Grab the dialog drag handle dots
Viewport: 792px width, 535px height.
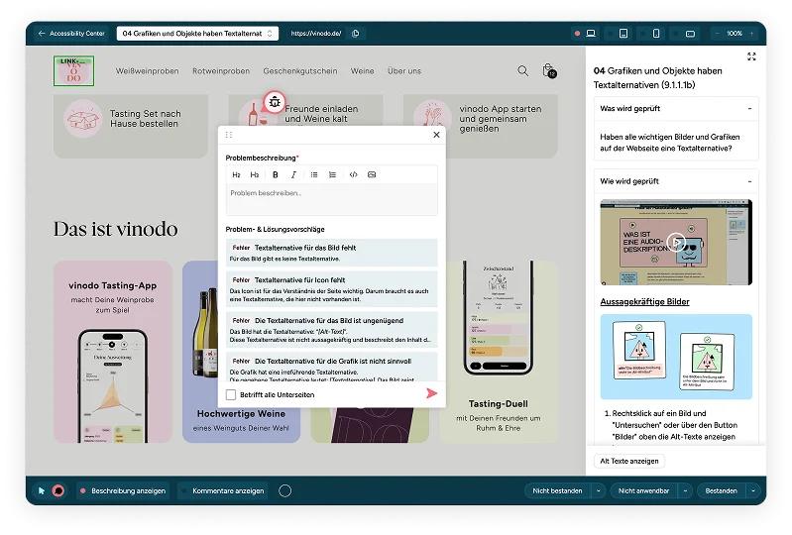[229, 135]
